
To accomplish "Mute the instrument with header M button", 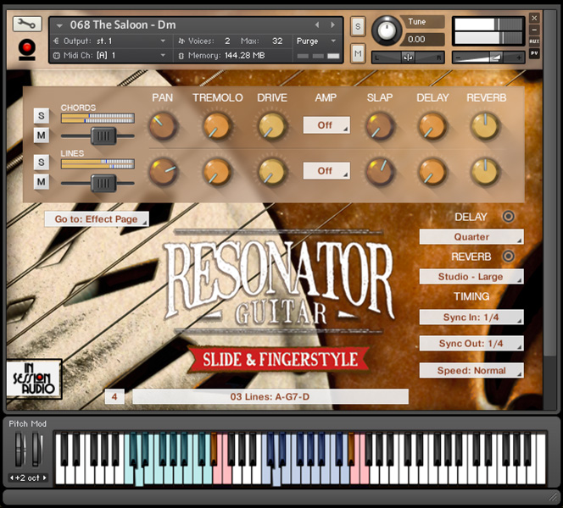I will pos(358,54).
